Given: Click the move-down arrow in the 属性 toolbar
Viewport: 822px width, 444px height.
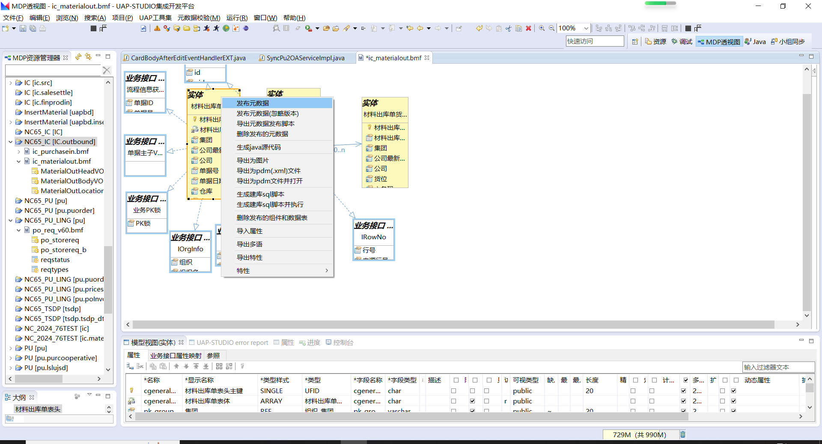Looking at the screenshot, I should point(186,366).
